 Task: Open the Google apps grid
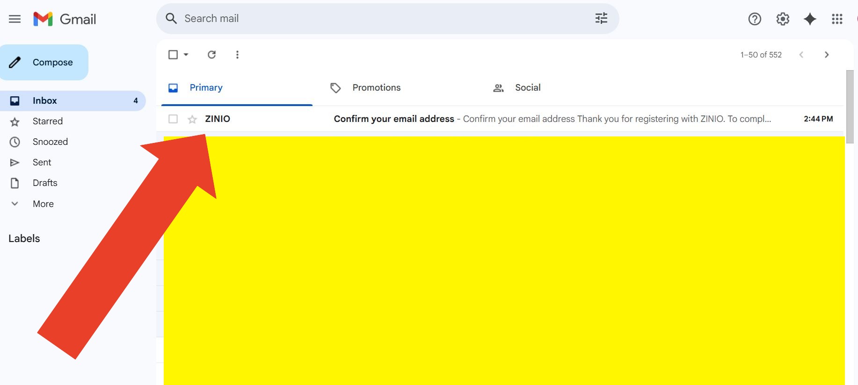pos(837,19)
